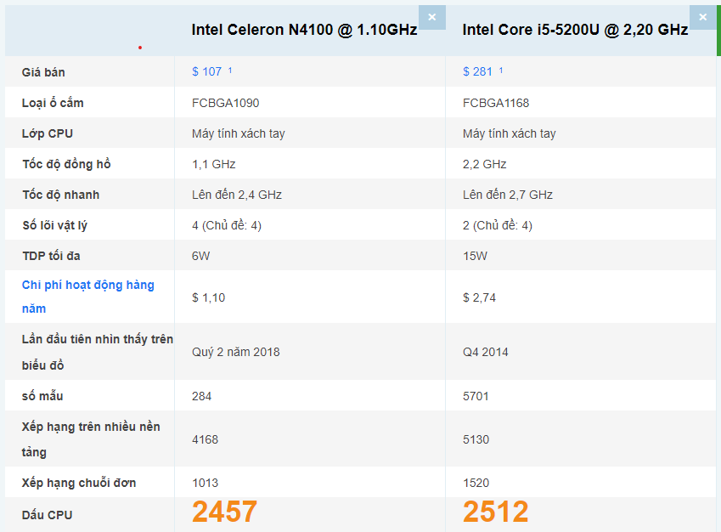Click the 5130 cross-platform rating
Screen dimensions: 721x532
click(x=476, y=439)
